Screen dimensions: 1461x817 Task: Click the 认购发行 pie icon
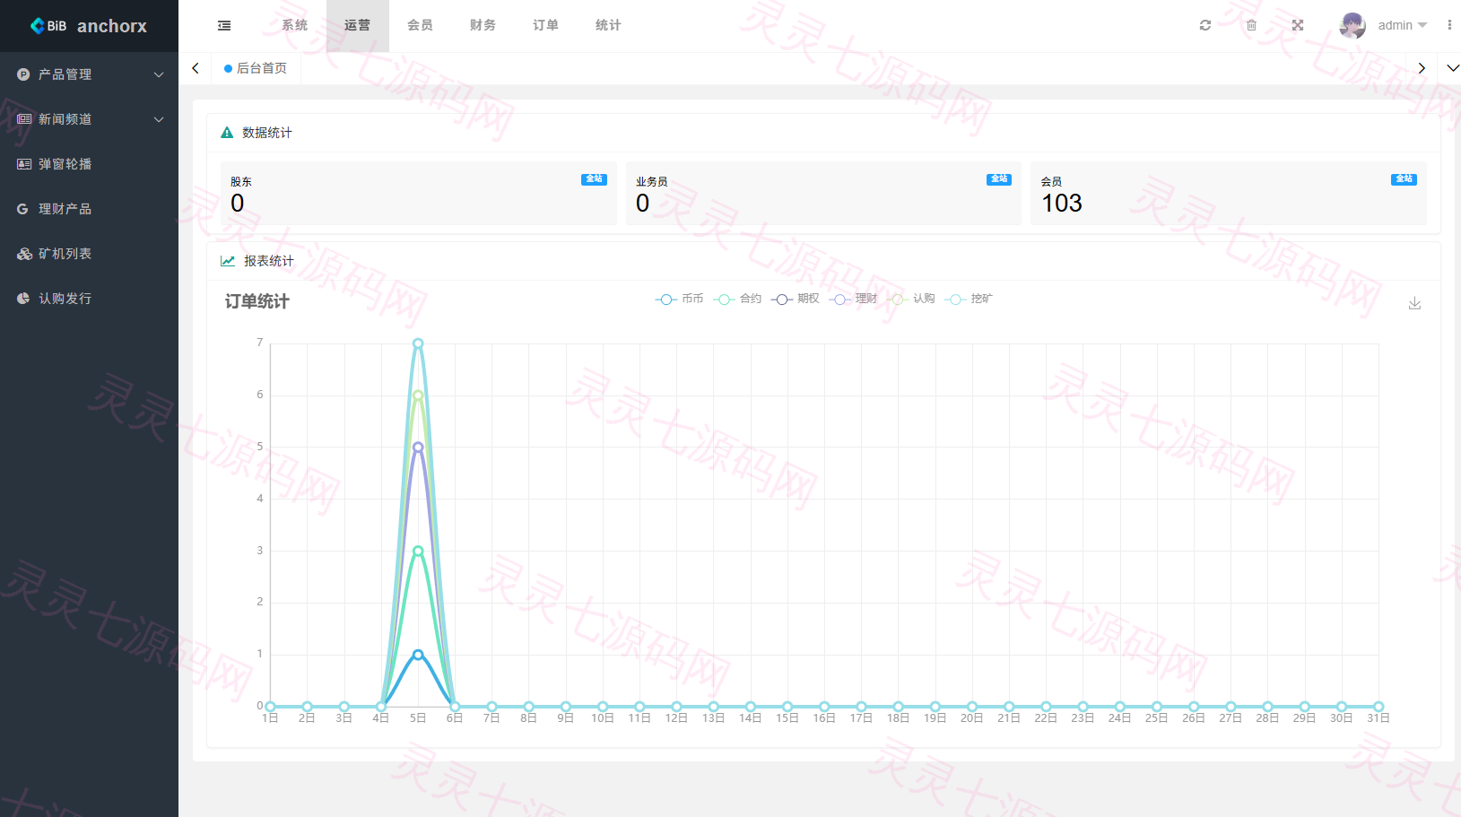click(23, 299)
